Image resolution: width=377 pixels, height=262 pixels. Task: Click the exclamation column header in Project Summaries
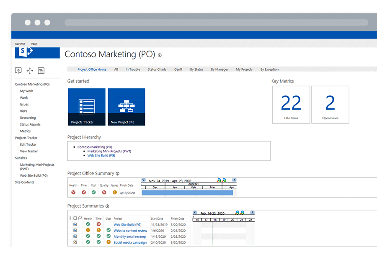click(70, 218)
